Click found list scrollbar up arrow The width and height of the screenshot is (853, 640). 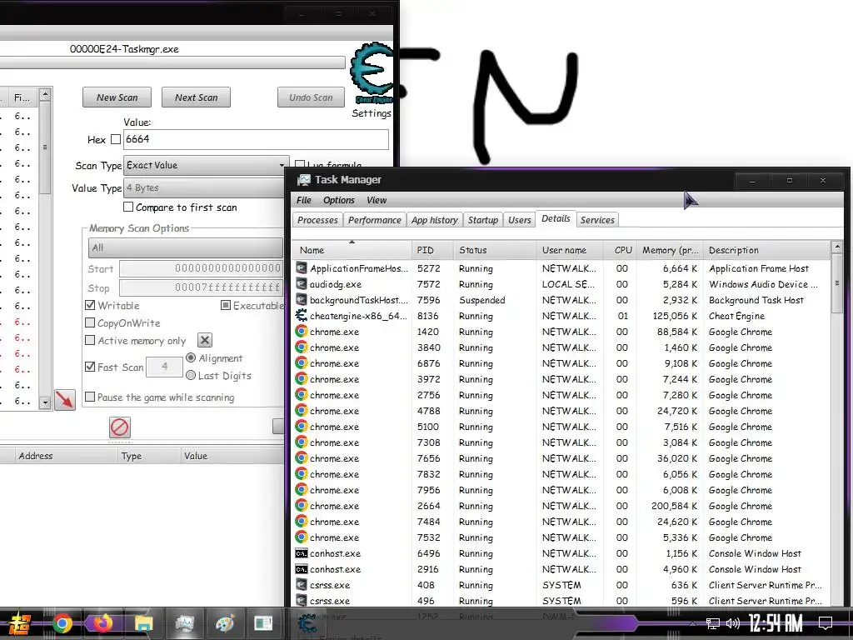[45, 94]
